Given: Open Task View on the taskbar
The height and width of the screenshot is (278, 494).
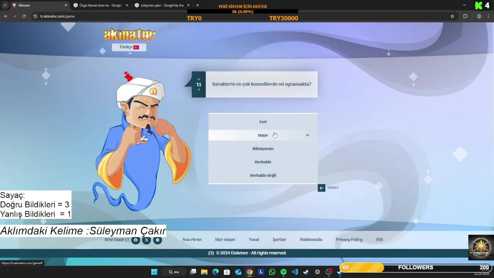Looking at the screenshot, I should 193,272.
